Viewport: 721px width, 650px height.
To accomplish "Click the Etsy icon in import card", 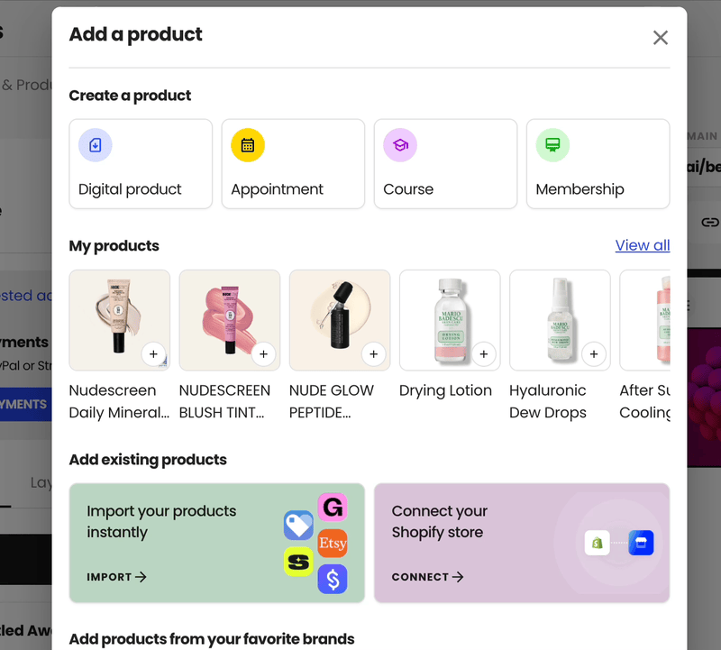I will click(x=332, y=544).
